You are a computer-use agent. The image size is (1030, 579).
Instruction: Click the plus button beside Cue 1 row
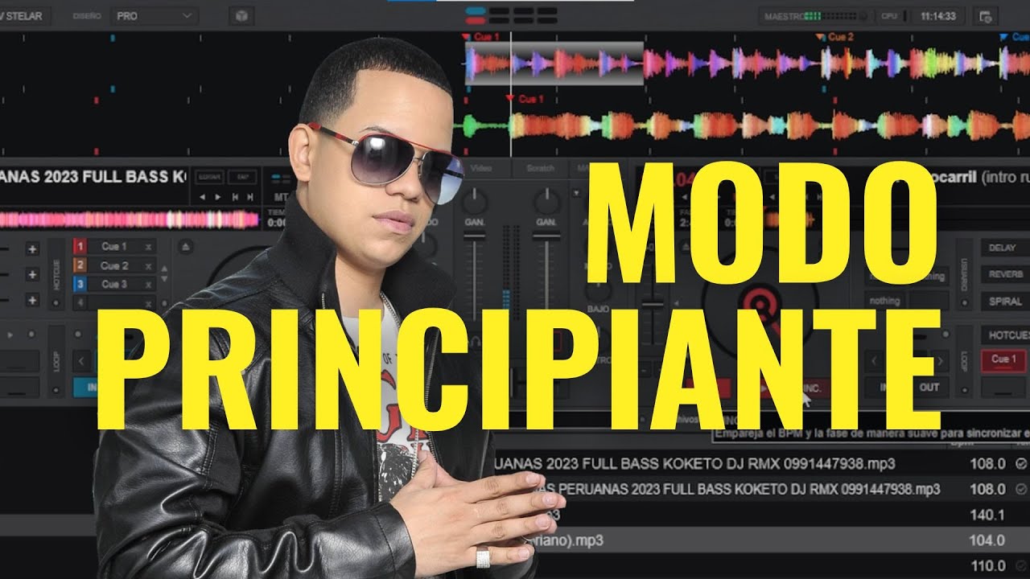[32, 249]
